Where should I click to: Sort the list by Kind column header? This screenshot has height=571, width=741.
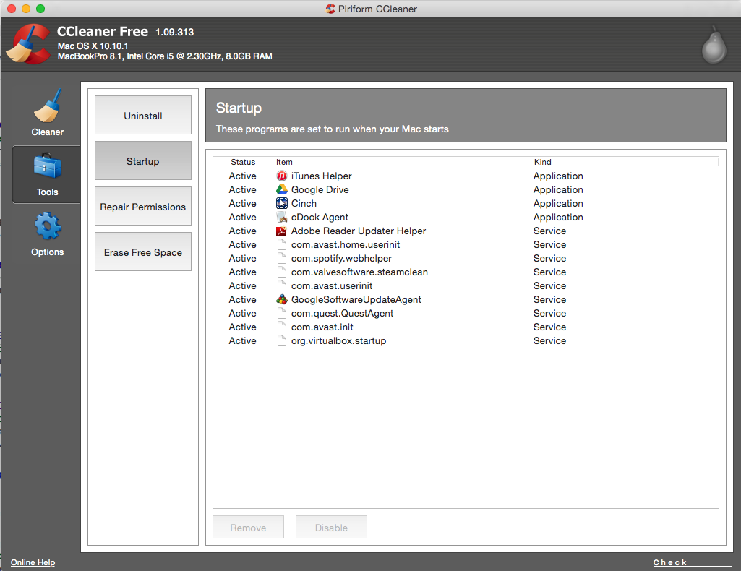(625, 162)
